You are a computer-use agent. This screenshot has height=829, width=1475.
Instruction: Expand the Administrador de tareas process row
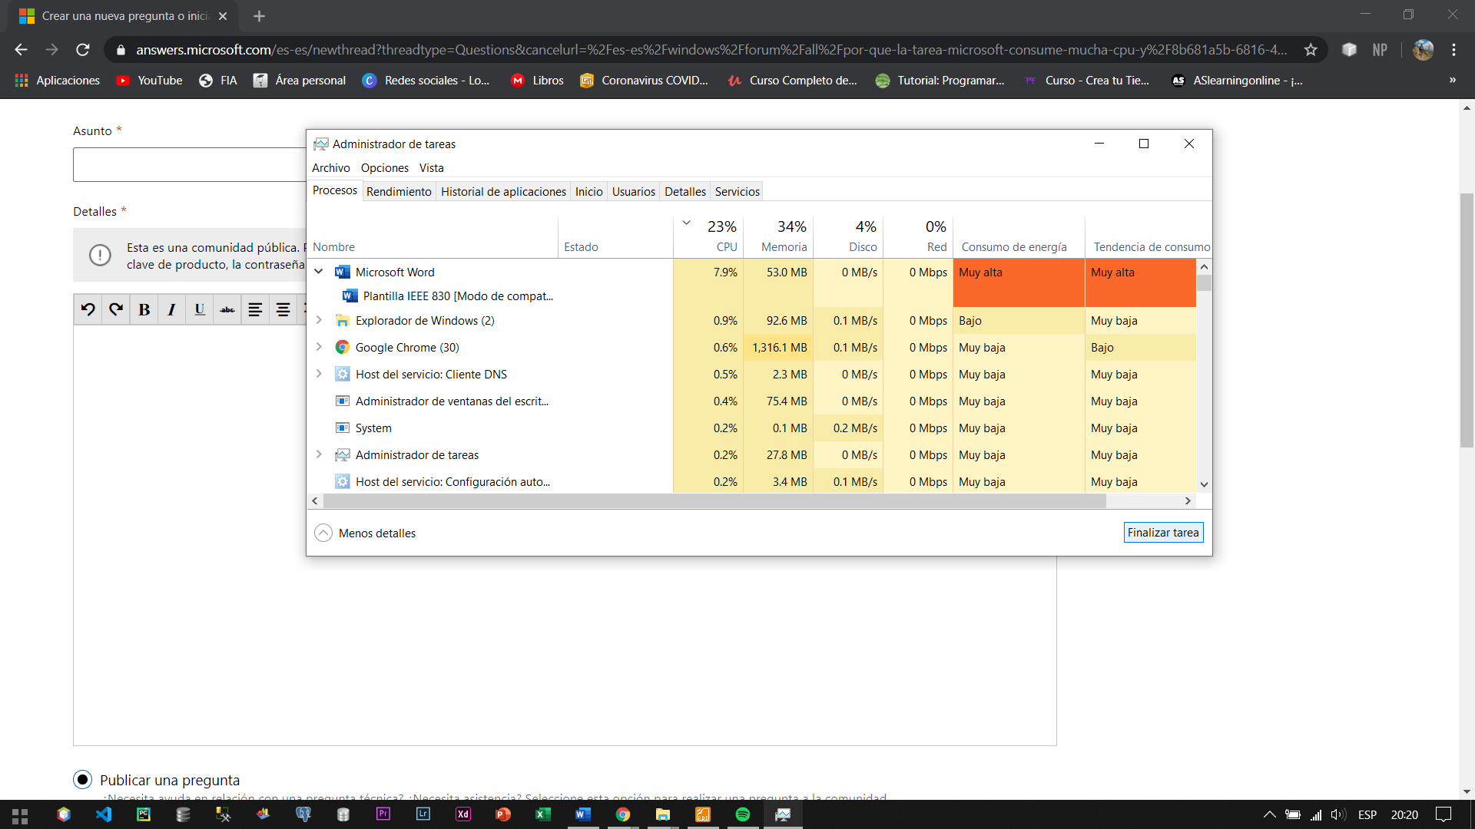click(x=319, y=454)
